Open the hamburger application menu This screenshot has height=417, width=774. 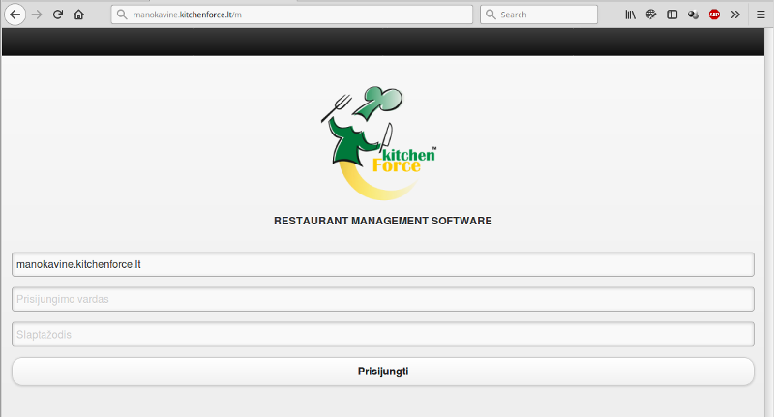click(x=760, y=15)
